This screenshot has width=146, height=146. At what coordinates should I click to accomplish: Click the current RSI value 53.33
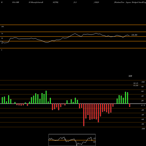point(134,35)
